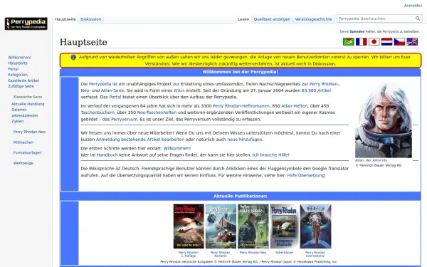Image resolution: width=427 pixels, height=267 pixels.
Task: Open Aktuelle Handlung in sidebar
Action: pos(28,104)
